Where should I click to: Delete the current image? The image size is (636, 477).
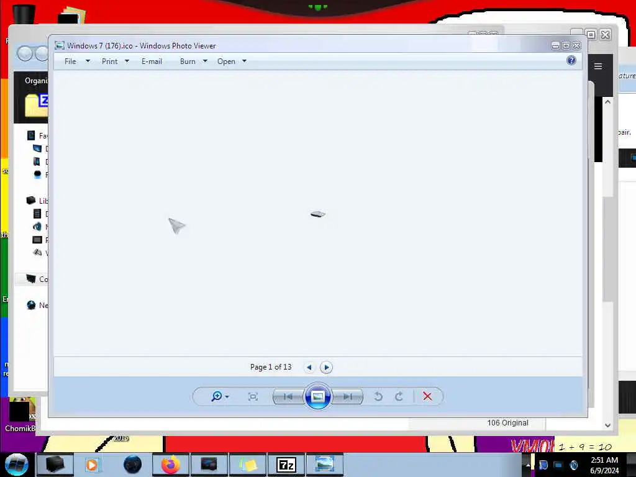(x=427, y=396)
